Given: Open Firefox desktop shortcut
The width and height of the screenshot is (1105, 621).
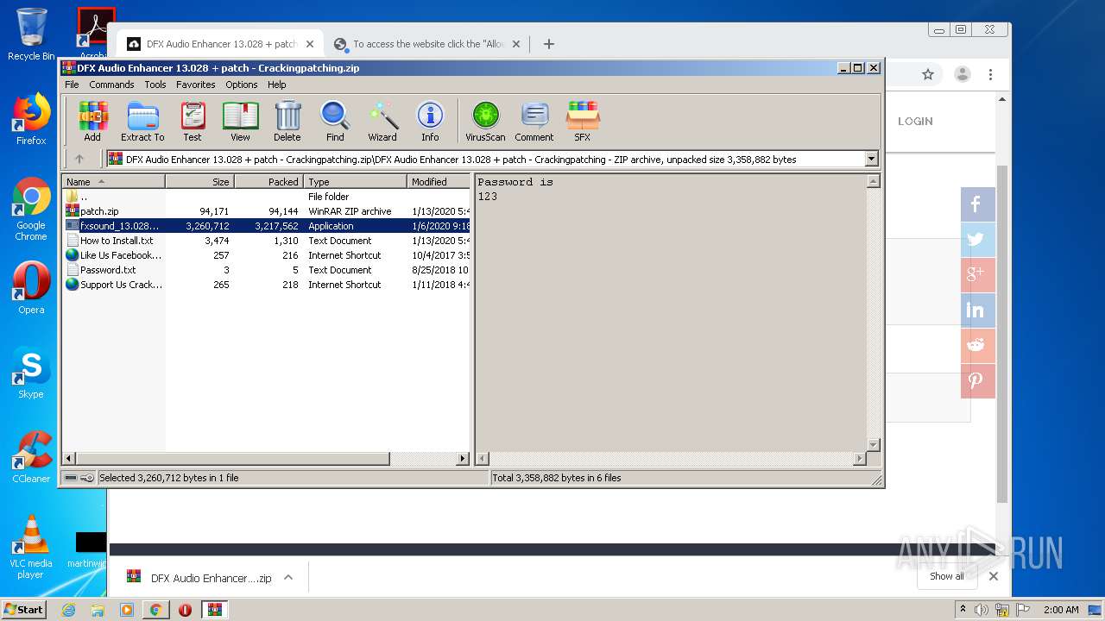Looking at the screenshot, I should 31,120.
